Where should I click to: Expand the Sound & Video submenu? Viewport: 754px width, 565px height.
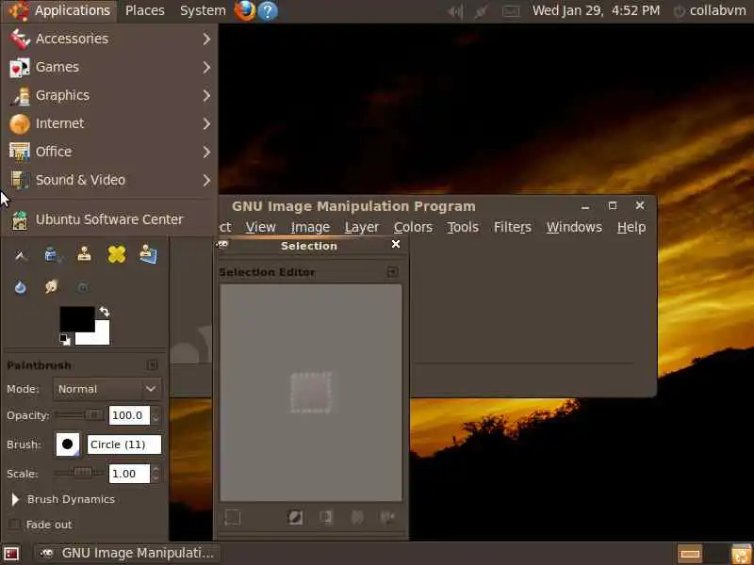(109, 180)
